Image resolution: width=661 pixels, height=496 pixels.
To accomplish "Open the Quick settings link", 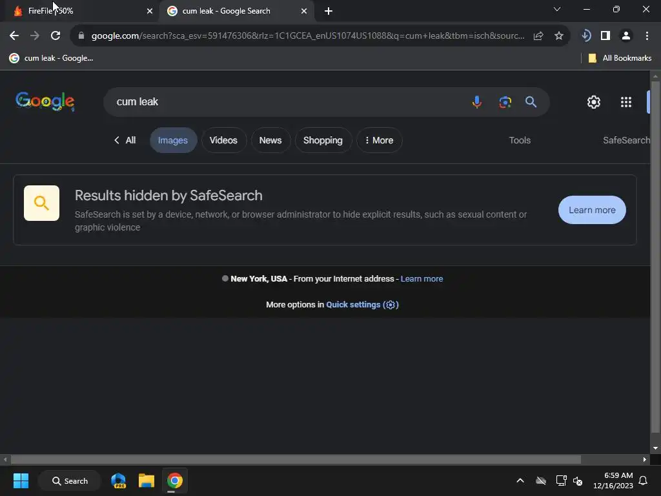I will pos(362,305).
